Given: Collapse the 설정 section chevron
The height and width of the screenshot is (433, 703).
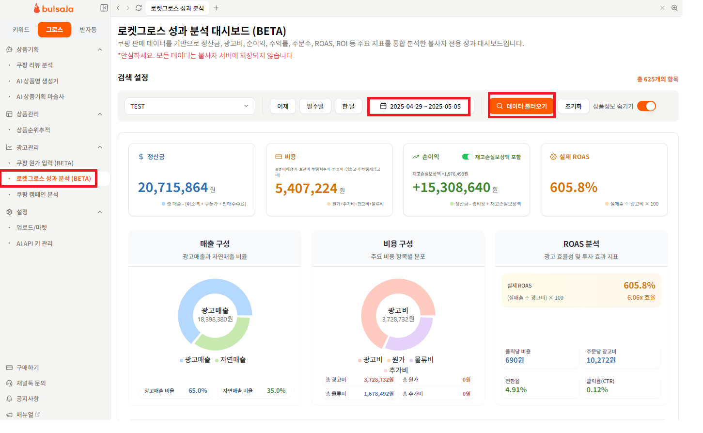Looking at the screenshot, I should tap(100, 212).
